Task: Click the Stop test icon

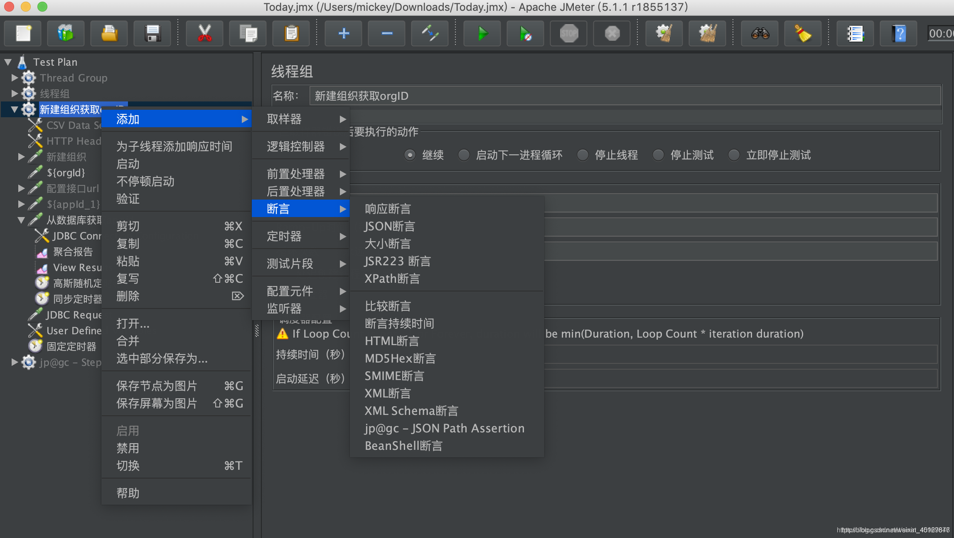Action: coord(569,33)
